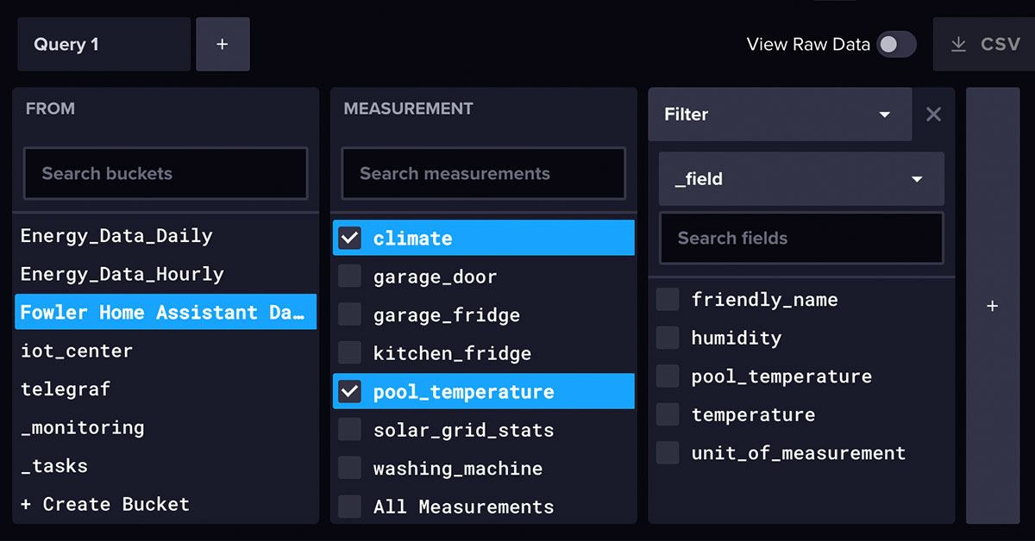Select the telegraf bucket

(x=166, y=389)
